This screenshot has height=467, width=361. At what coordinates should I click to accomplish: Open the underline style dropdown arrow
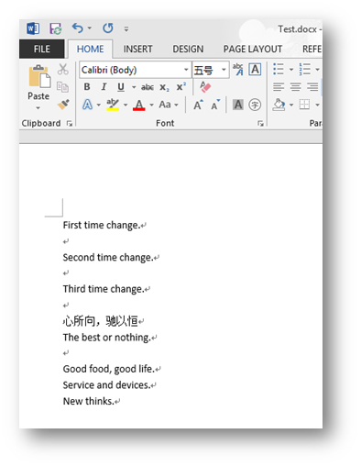(x=134, y=87)
